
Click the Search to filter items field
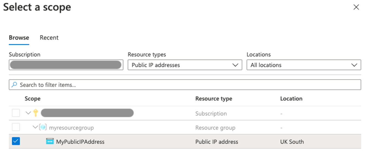[x=185, y=85]
